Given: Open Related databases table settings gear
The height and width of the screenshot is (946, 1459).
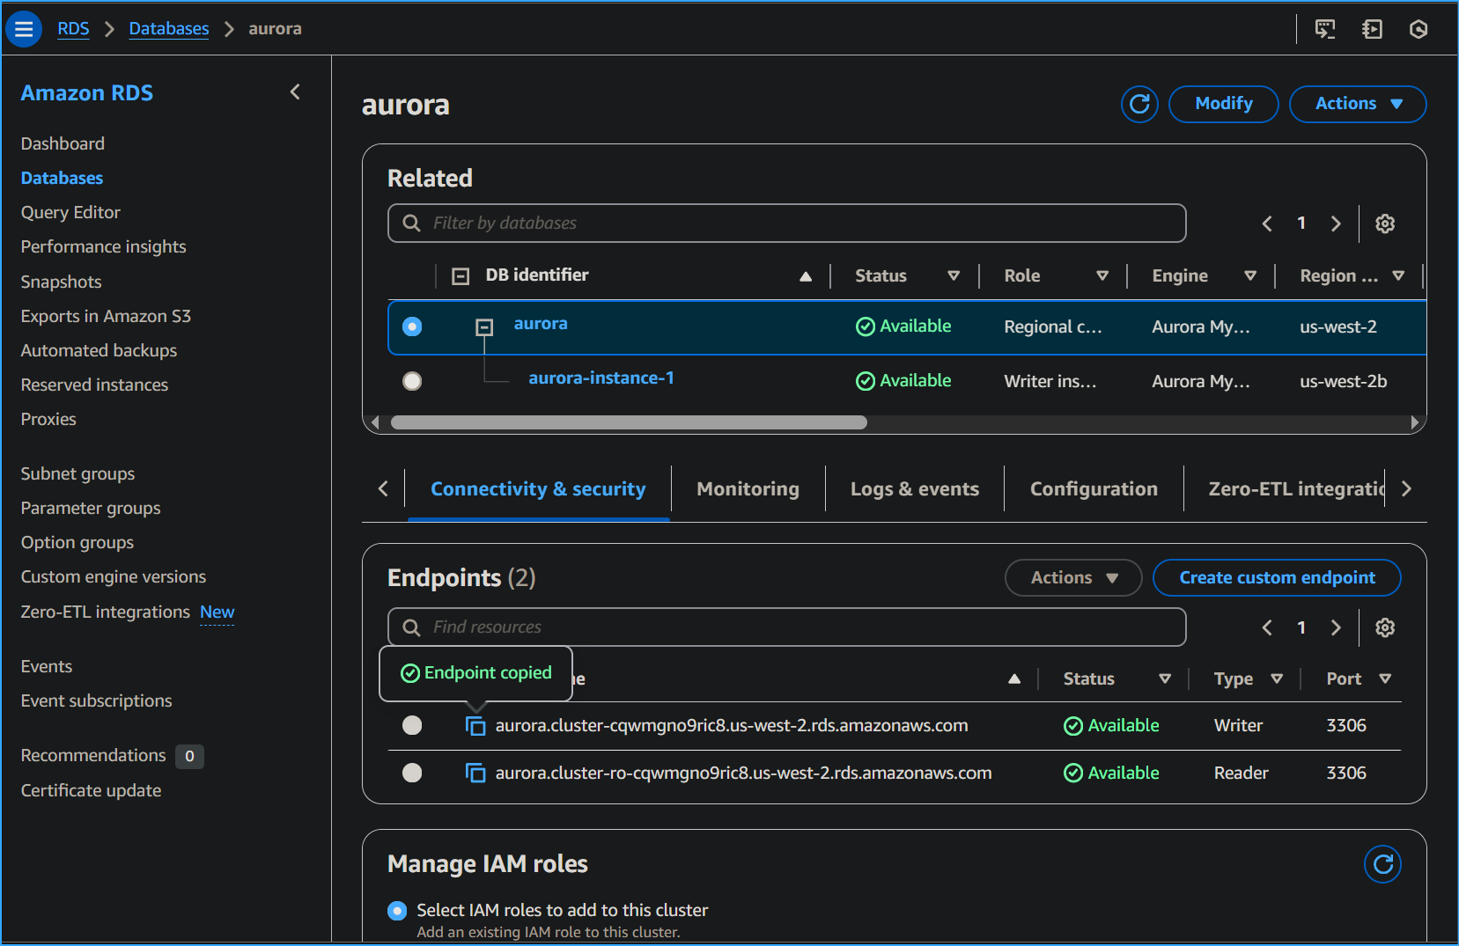Looking at the screenshot, I should click(x=1384, y=224).
